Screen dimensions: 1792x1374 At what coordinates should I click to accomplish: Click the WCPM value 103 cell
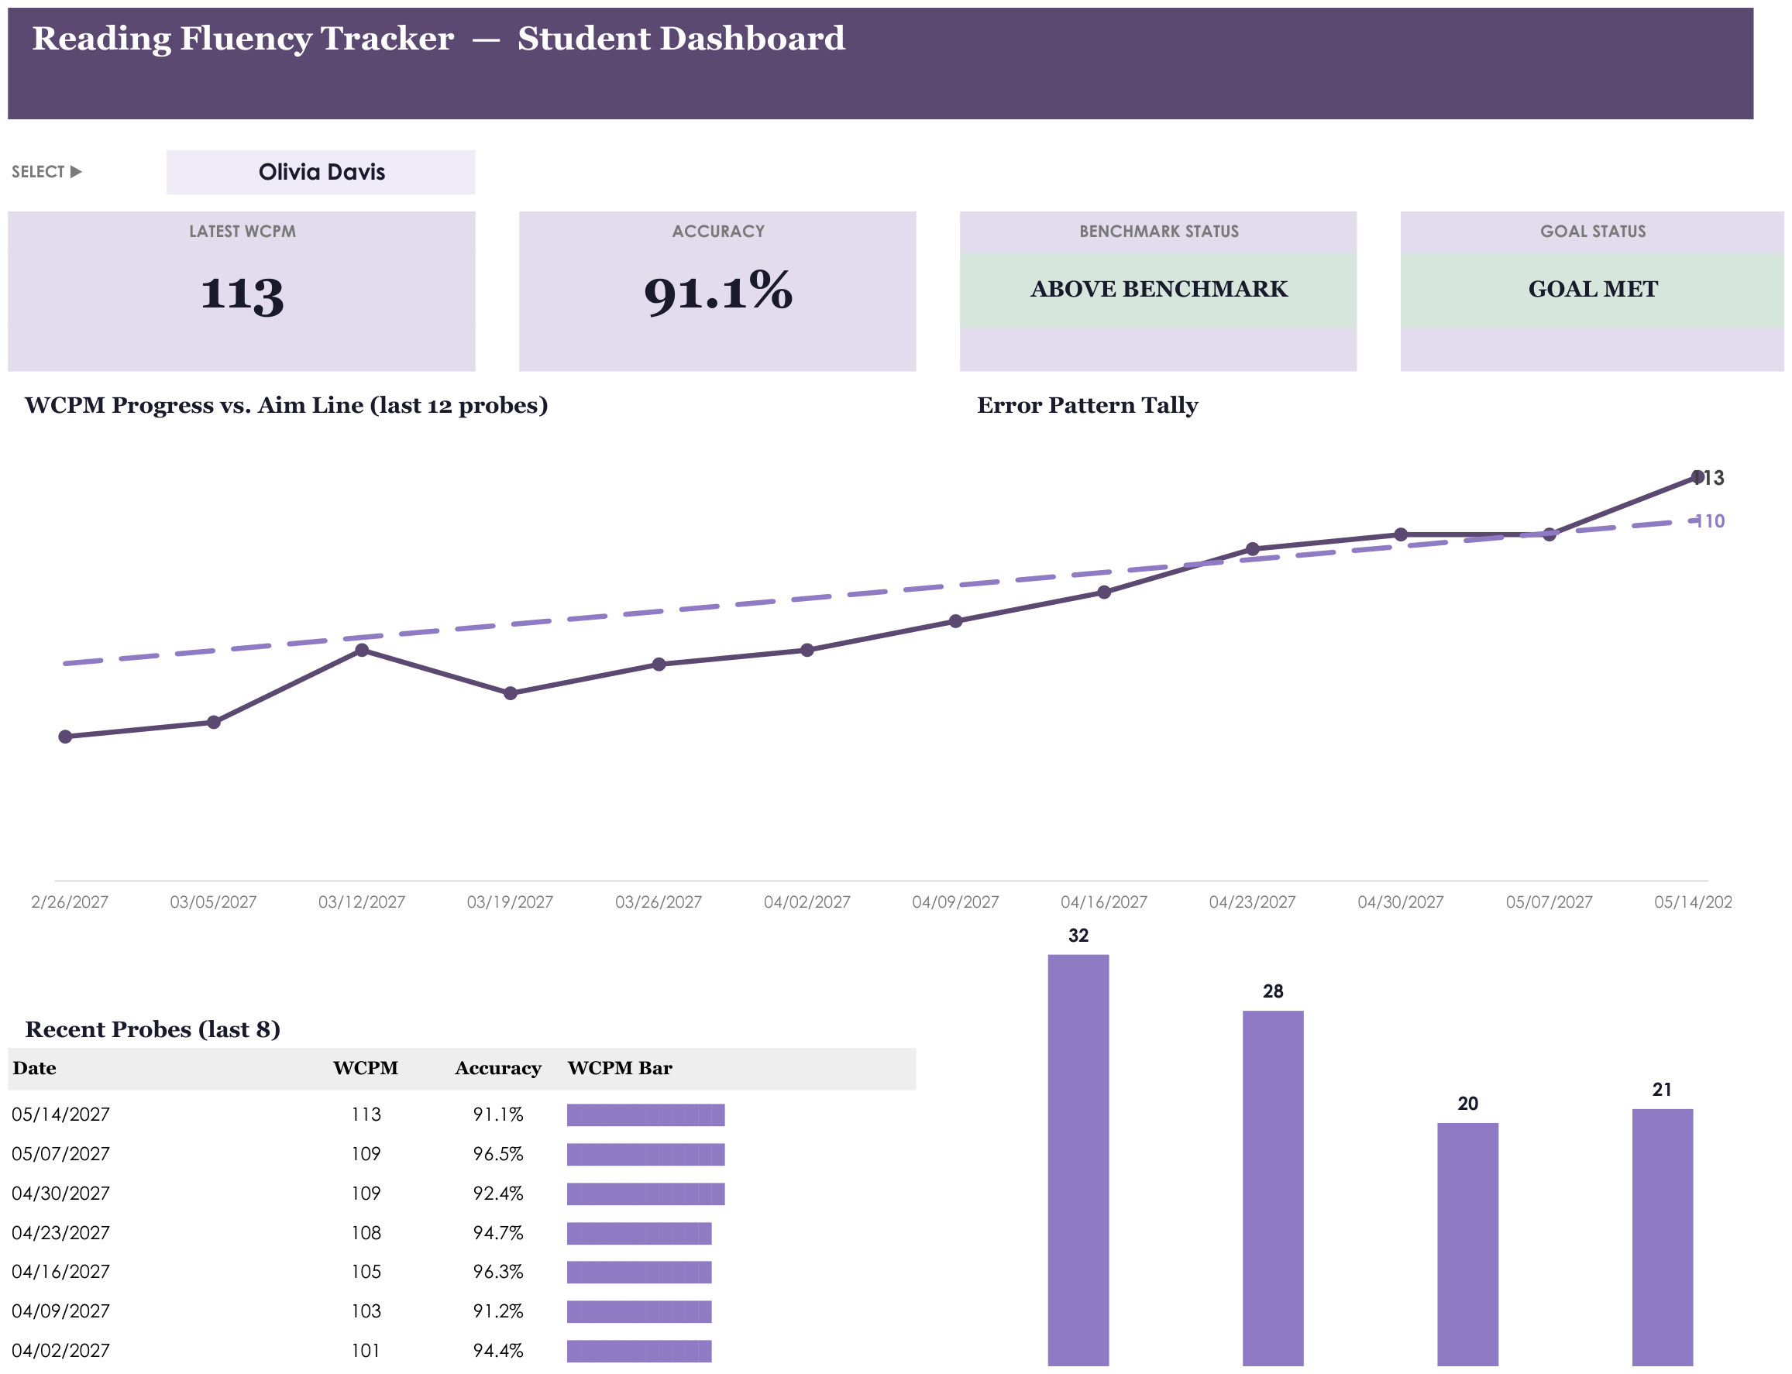pos(366,1311)
